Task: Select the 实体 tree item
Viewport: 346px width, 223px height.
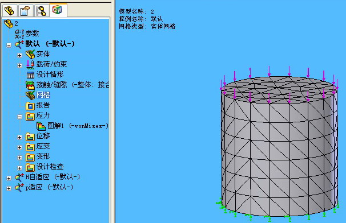Action: (x=43, y=54)
